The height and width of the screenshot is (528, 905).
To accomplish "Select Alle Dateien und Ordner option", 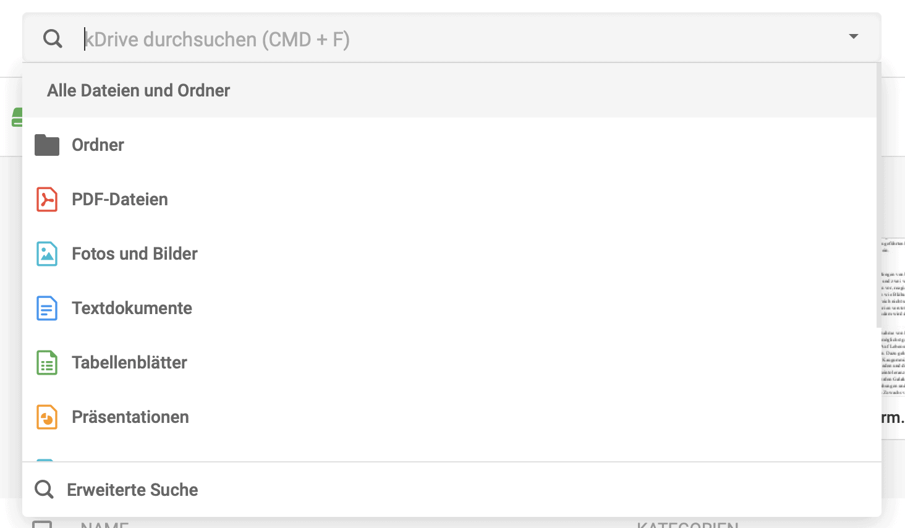I will 138,91.
